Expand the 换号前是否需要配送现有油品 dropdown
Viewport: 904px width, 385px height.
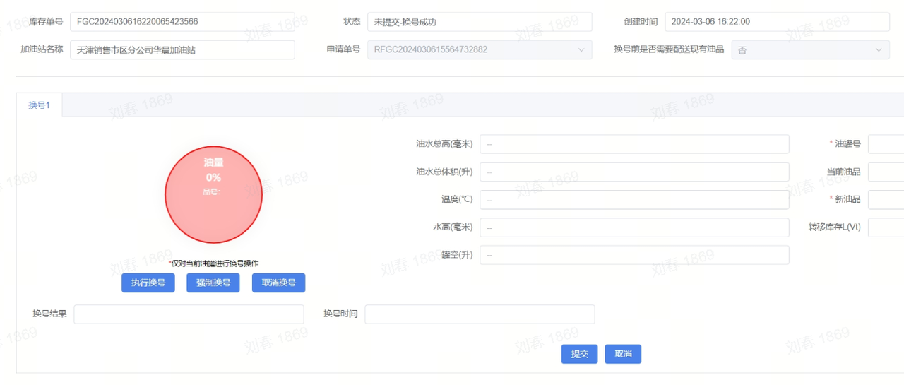click(879, 49)
